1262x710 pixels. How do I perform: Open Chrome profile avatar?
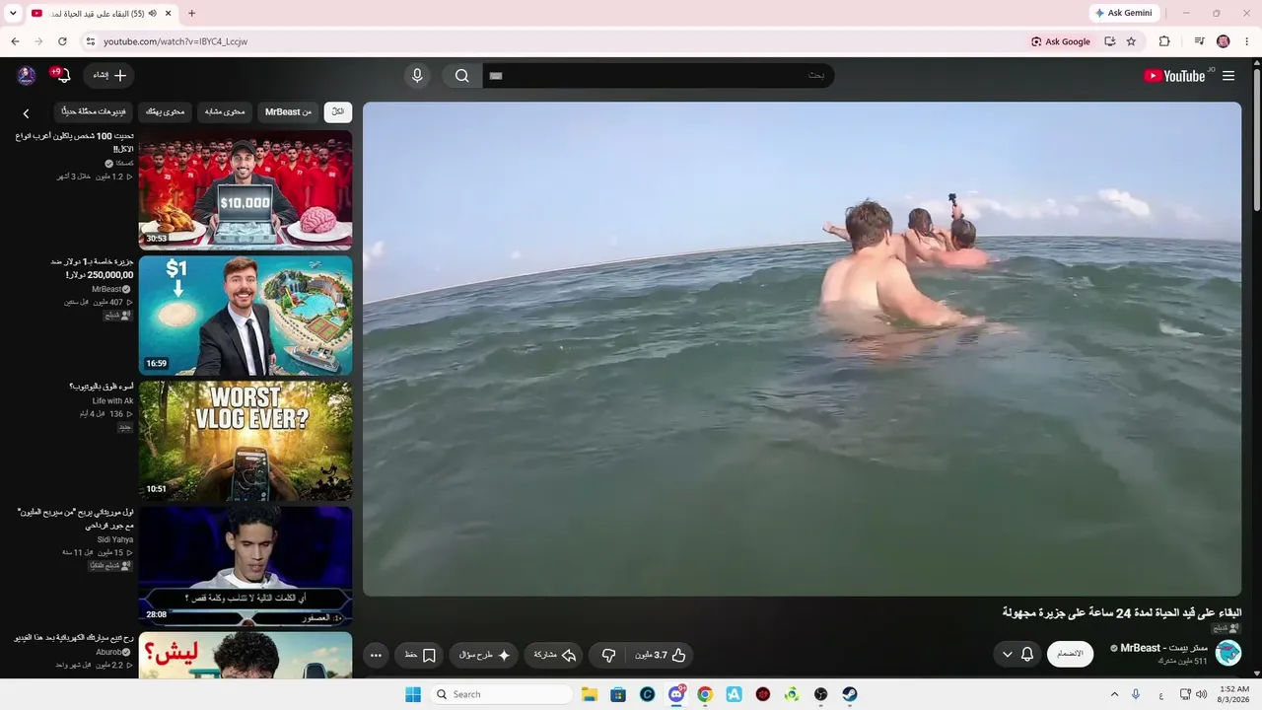coord(1224,41)
